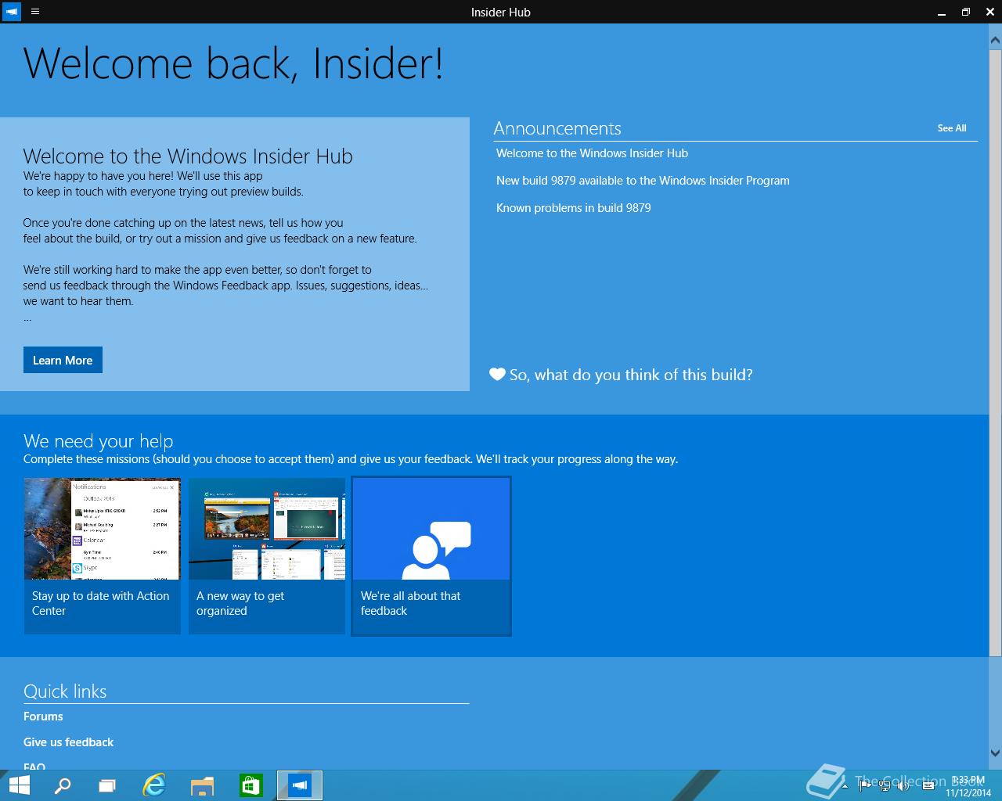Click the 'We need your help' heading

98,441
